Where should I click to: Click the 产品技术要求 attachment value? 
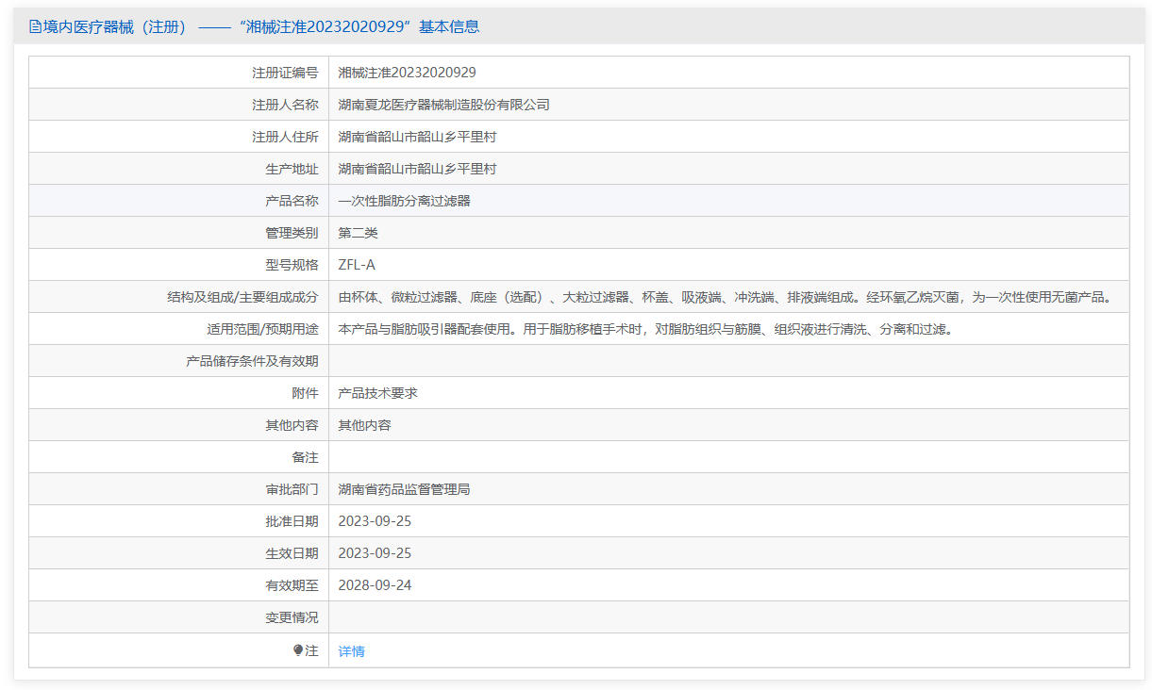point(378,393)
